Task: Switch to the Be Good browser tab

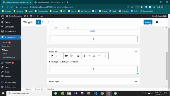Action: 49,2
